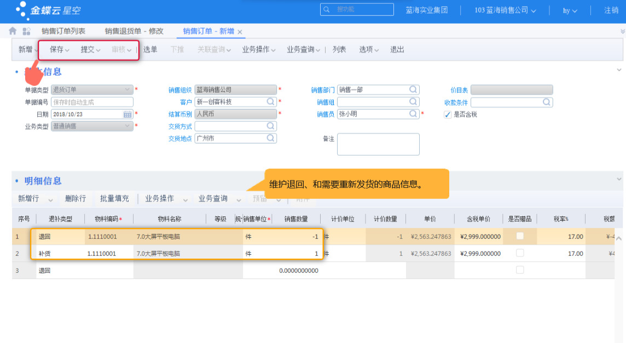This screenshot has height=343, width=626.
Task: Click 新增 in the main toolbar
Action: pos(25,49)
